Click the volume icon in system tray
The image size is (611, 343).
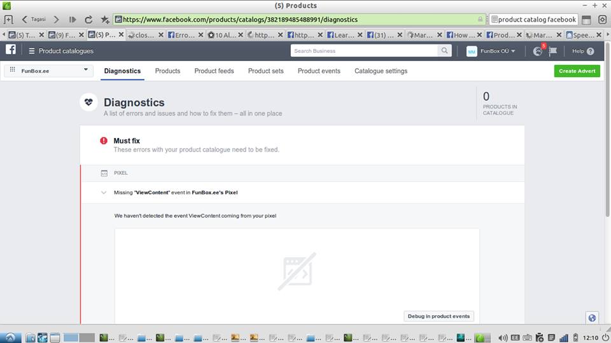[x=503, y=337]
